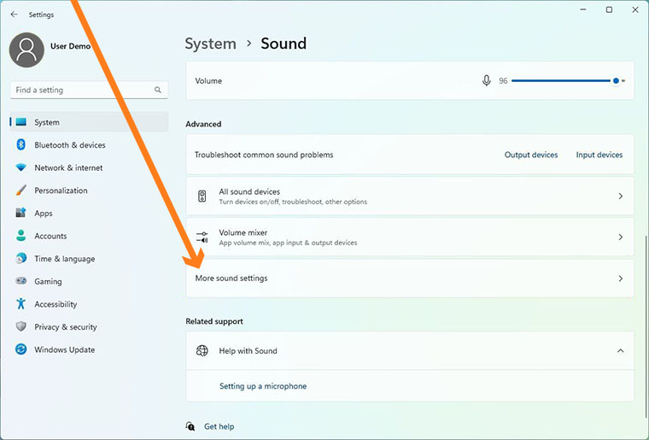Open the Volume mixer sliders icon
This screenshot has height=440, width=649.
[x=202, y=238]
